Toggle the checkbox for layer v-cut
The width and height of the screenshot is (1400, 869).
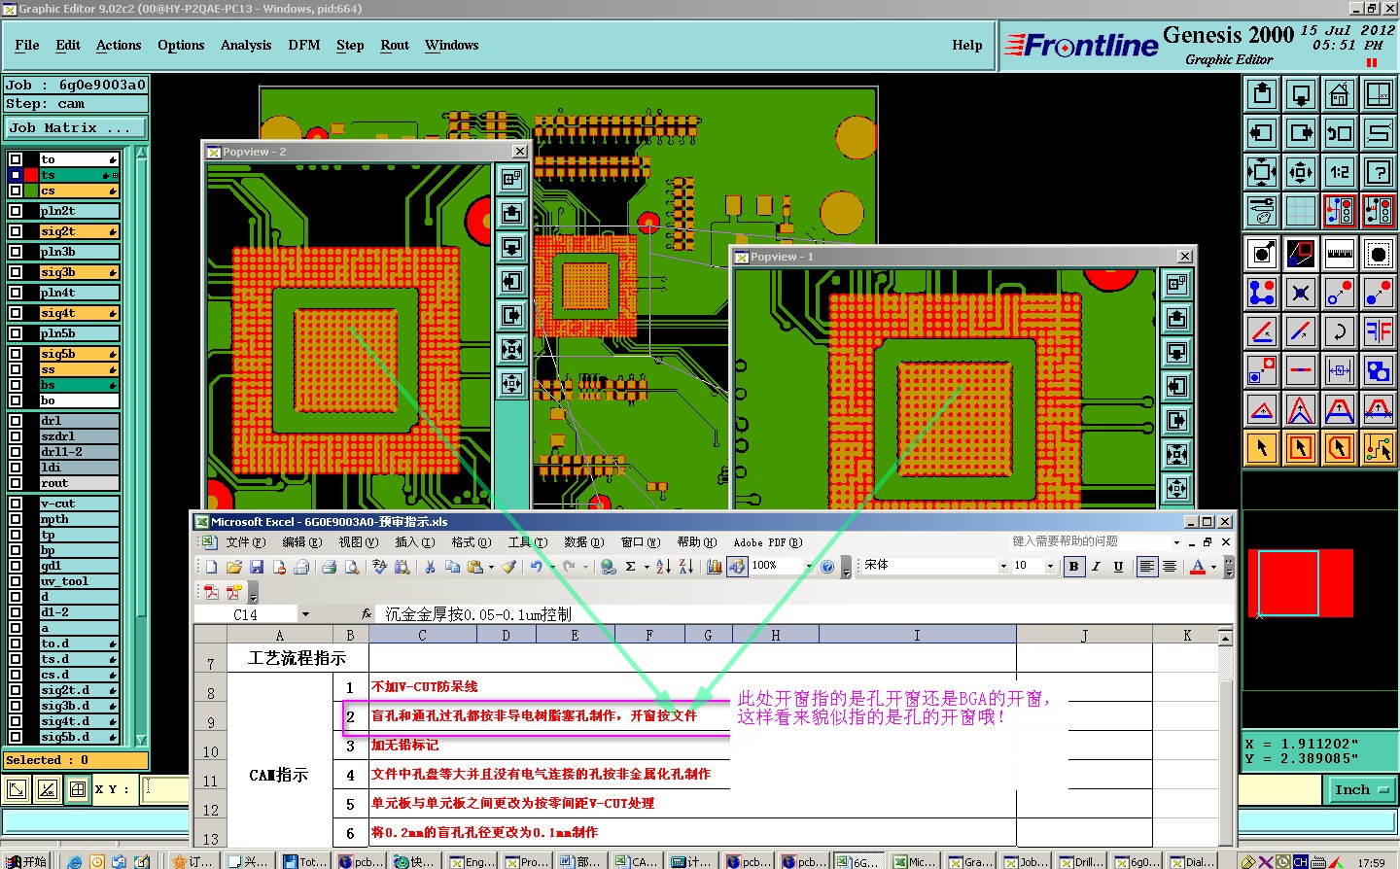(16, 504)
